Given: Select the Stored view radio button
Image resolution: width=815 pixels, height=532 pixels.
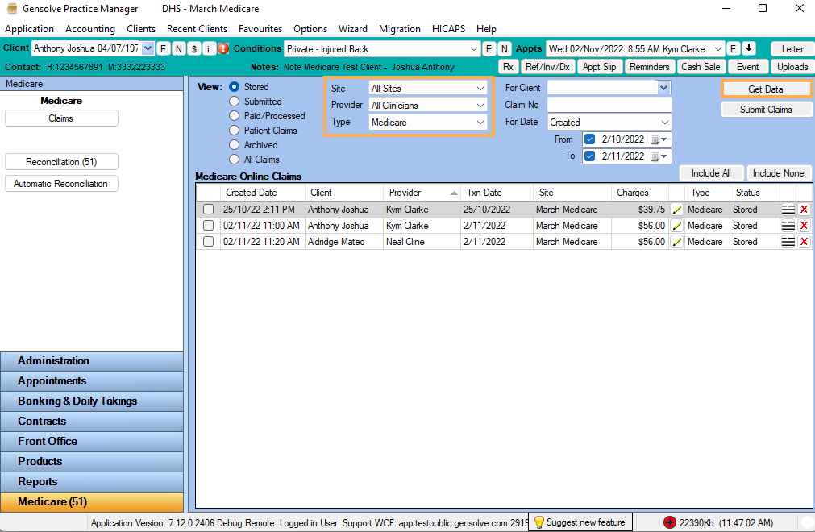Looking at the screenshot, I should click(x=235, y=87).
